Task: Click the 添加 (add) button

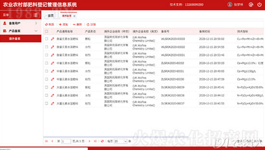Action: click(63, 24)
